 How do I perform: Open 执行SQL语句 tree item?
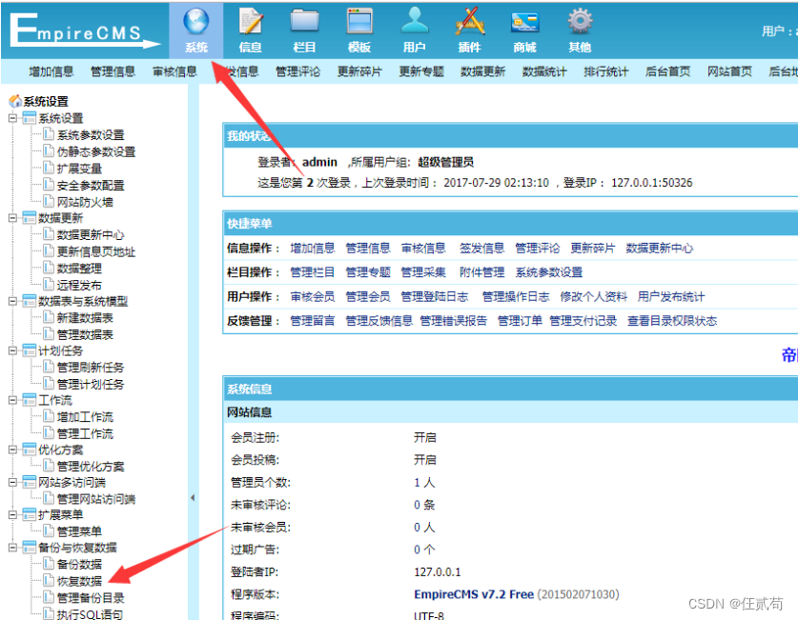click(90, 614)
